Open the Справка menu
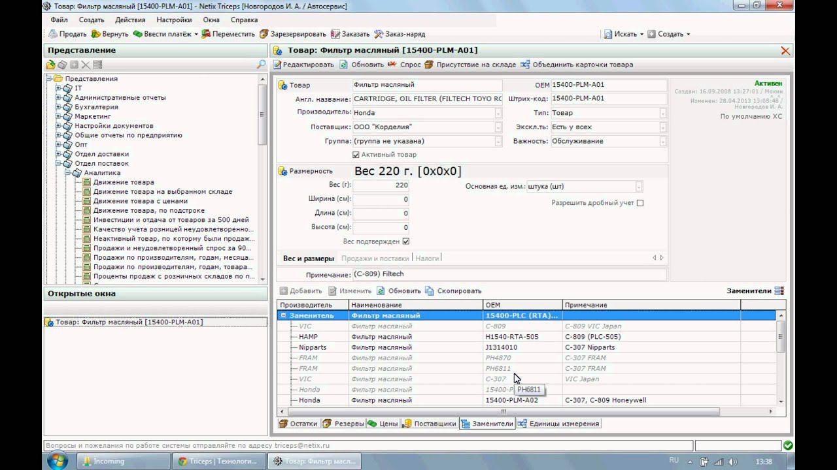 [x=244, y=20]
